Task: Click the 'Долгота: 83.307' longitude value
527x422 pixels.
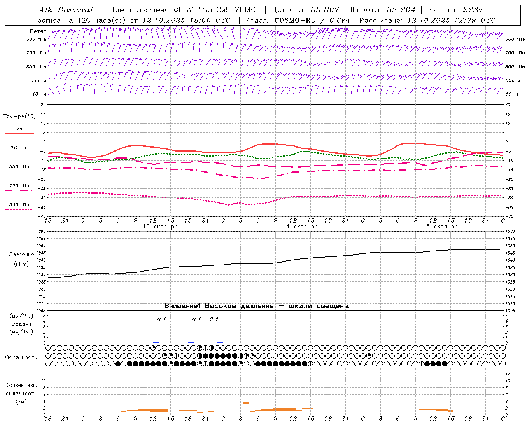Action: click(305, 10)
